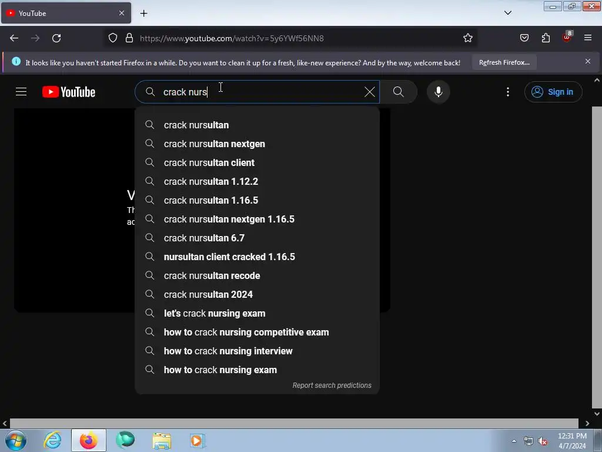Open a new tab with the plus icon
Screen dimensions: 602x452
[143, 14]
